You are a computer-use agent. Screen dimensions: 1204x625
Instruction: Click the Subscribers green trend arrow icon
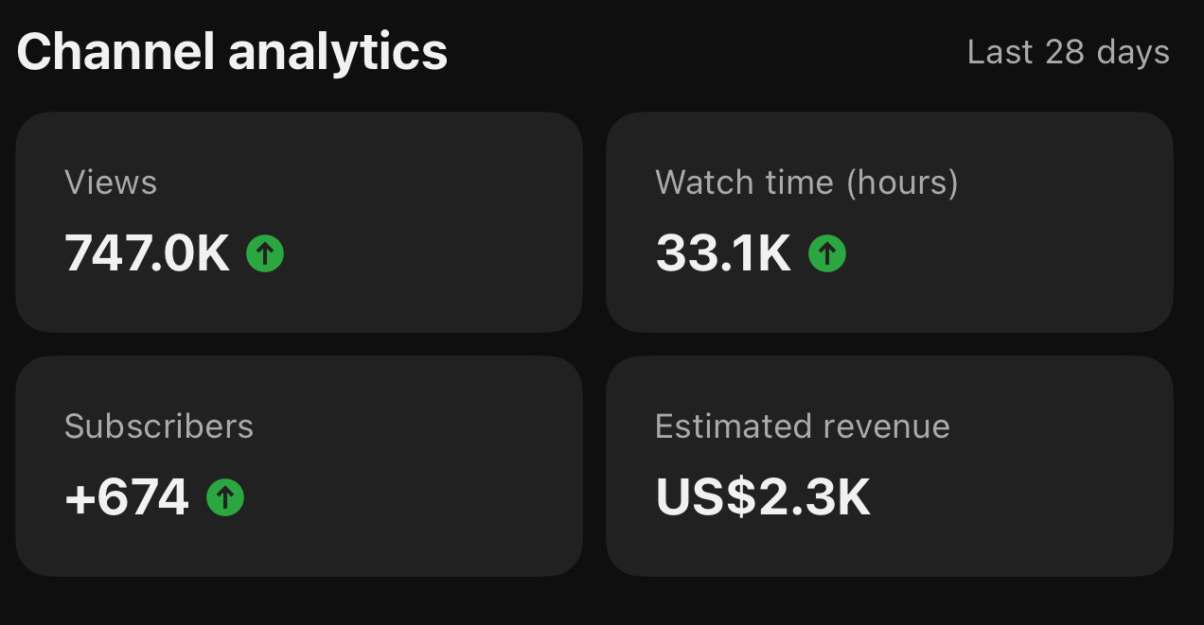click(225, 497)
